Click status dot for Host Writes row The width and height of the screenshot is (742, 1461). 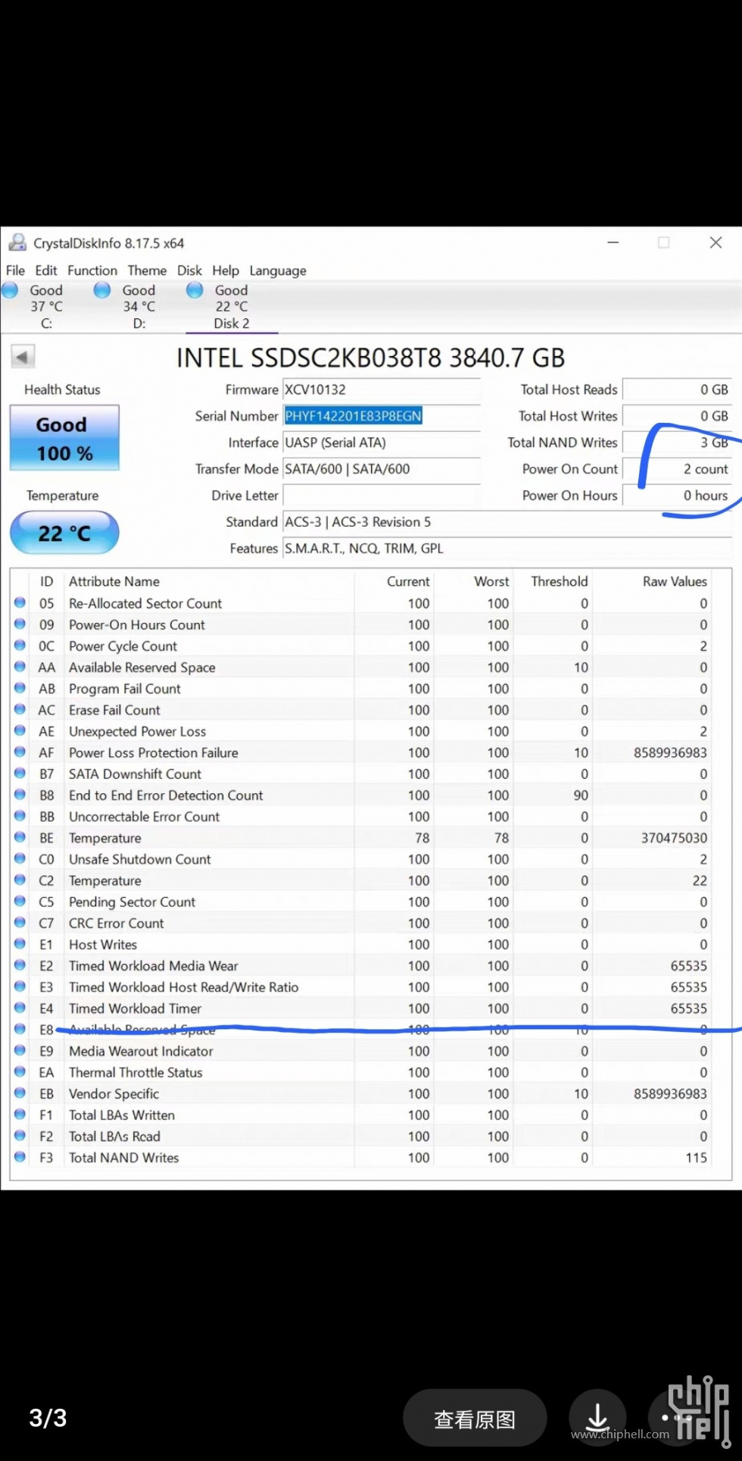point(20,944)
